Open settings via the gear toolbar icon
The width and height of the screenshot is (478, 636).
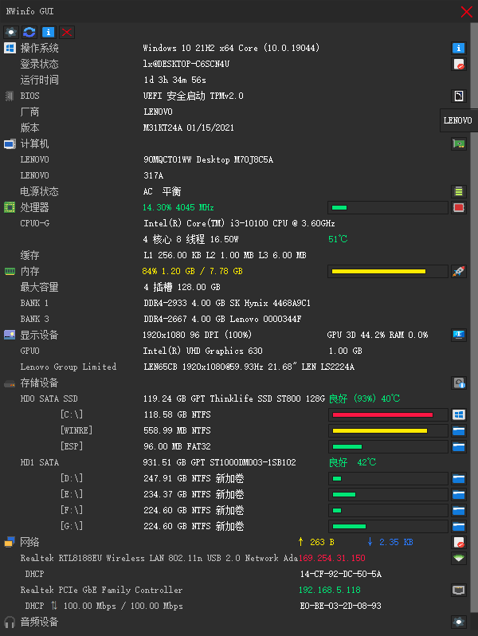coord(11,32)
